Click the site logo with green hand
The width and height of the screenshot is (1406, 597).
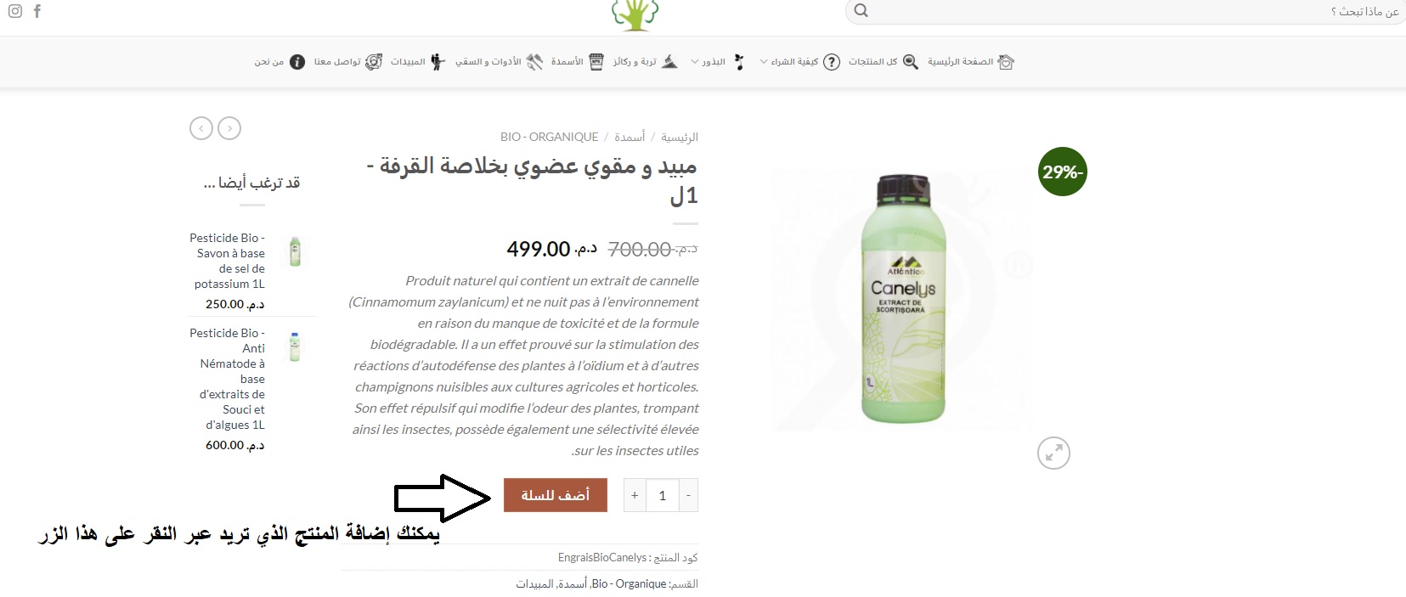[x=635, y=14]
